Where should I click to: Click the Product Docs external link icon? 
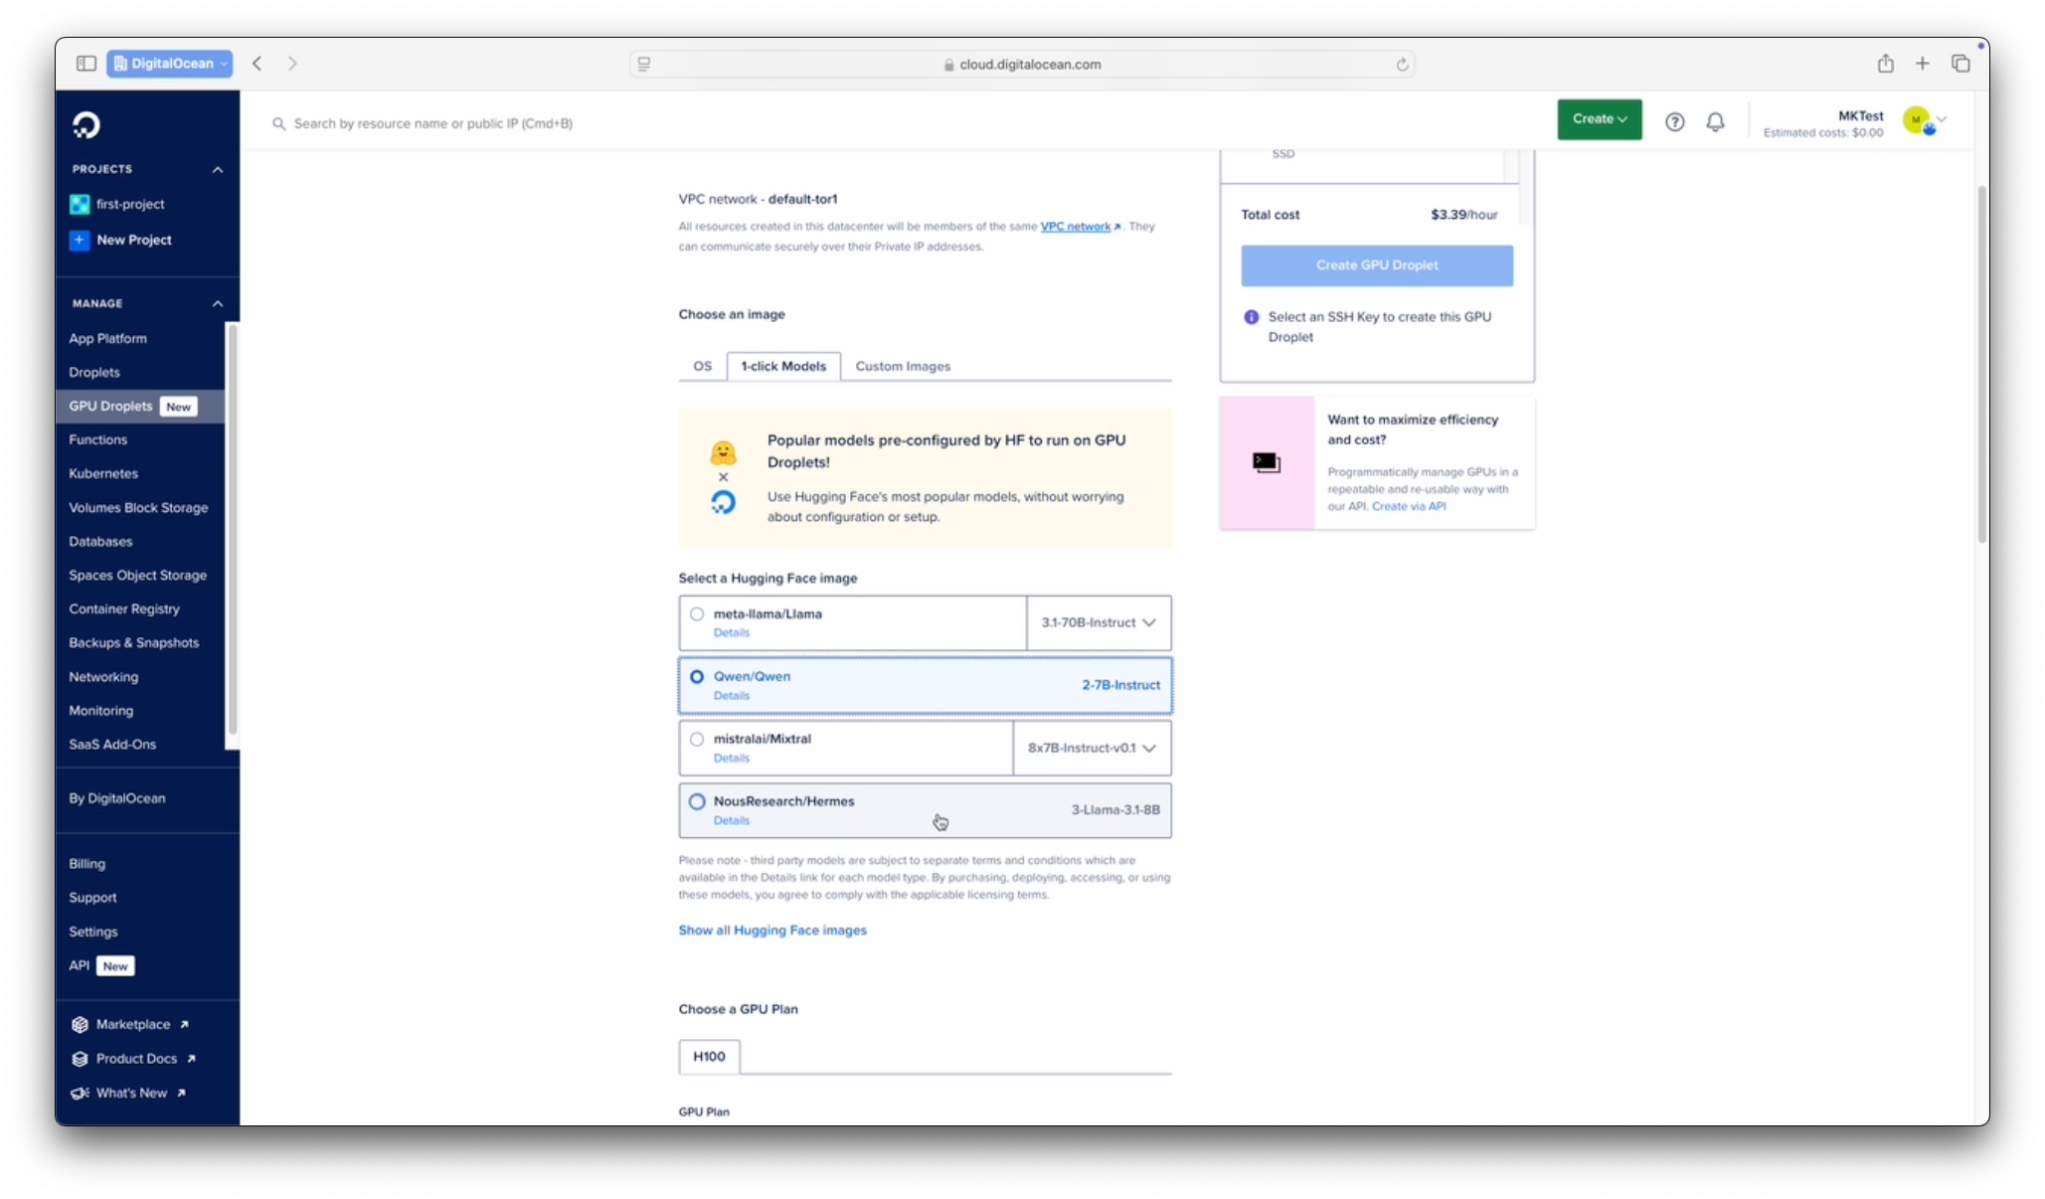(x=191, y=1058)
